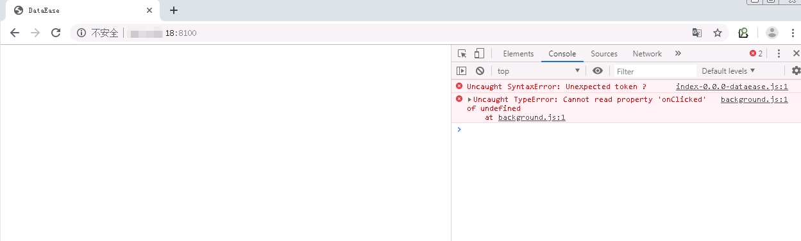
Task: Focus the console Filter field
Action: click(x=655, y=71)
